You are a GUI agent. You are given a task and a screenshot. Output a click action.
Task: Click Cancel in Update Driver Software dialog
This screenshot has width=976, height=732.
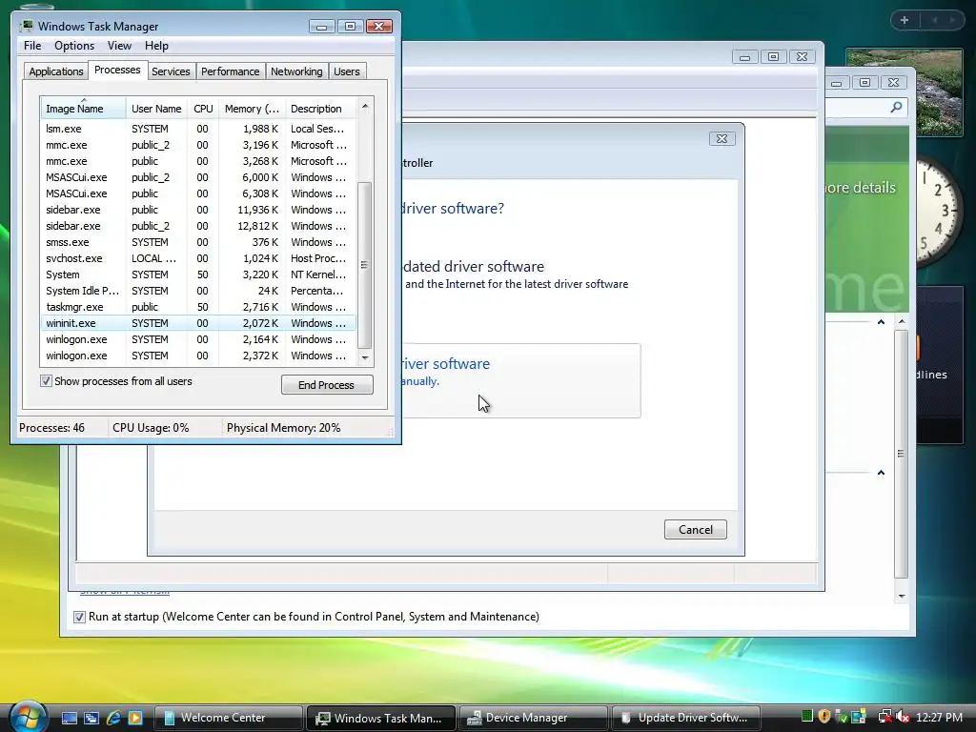click(x=695, y=530)
